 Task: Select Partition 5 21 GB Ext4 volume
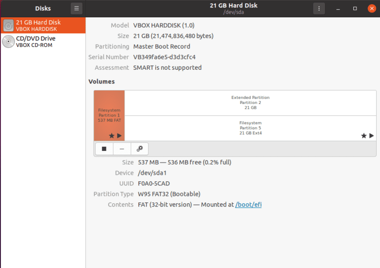(x=251, y=128)
